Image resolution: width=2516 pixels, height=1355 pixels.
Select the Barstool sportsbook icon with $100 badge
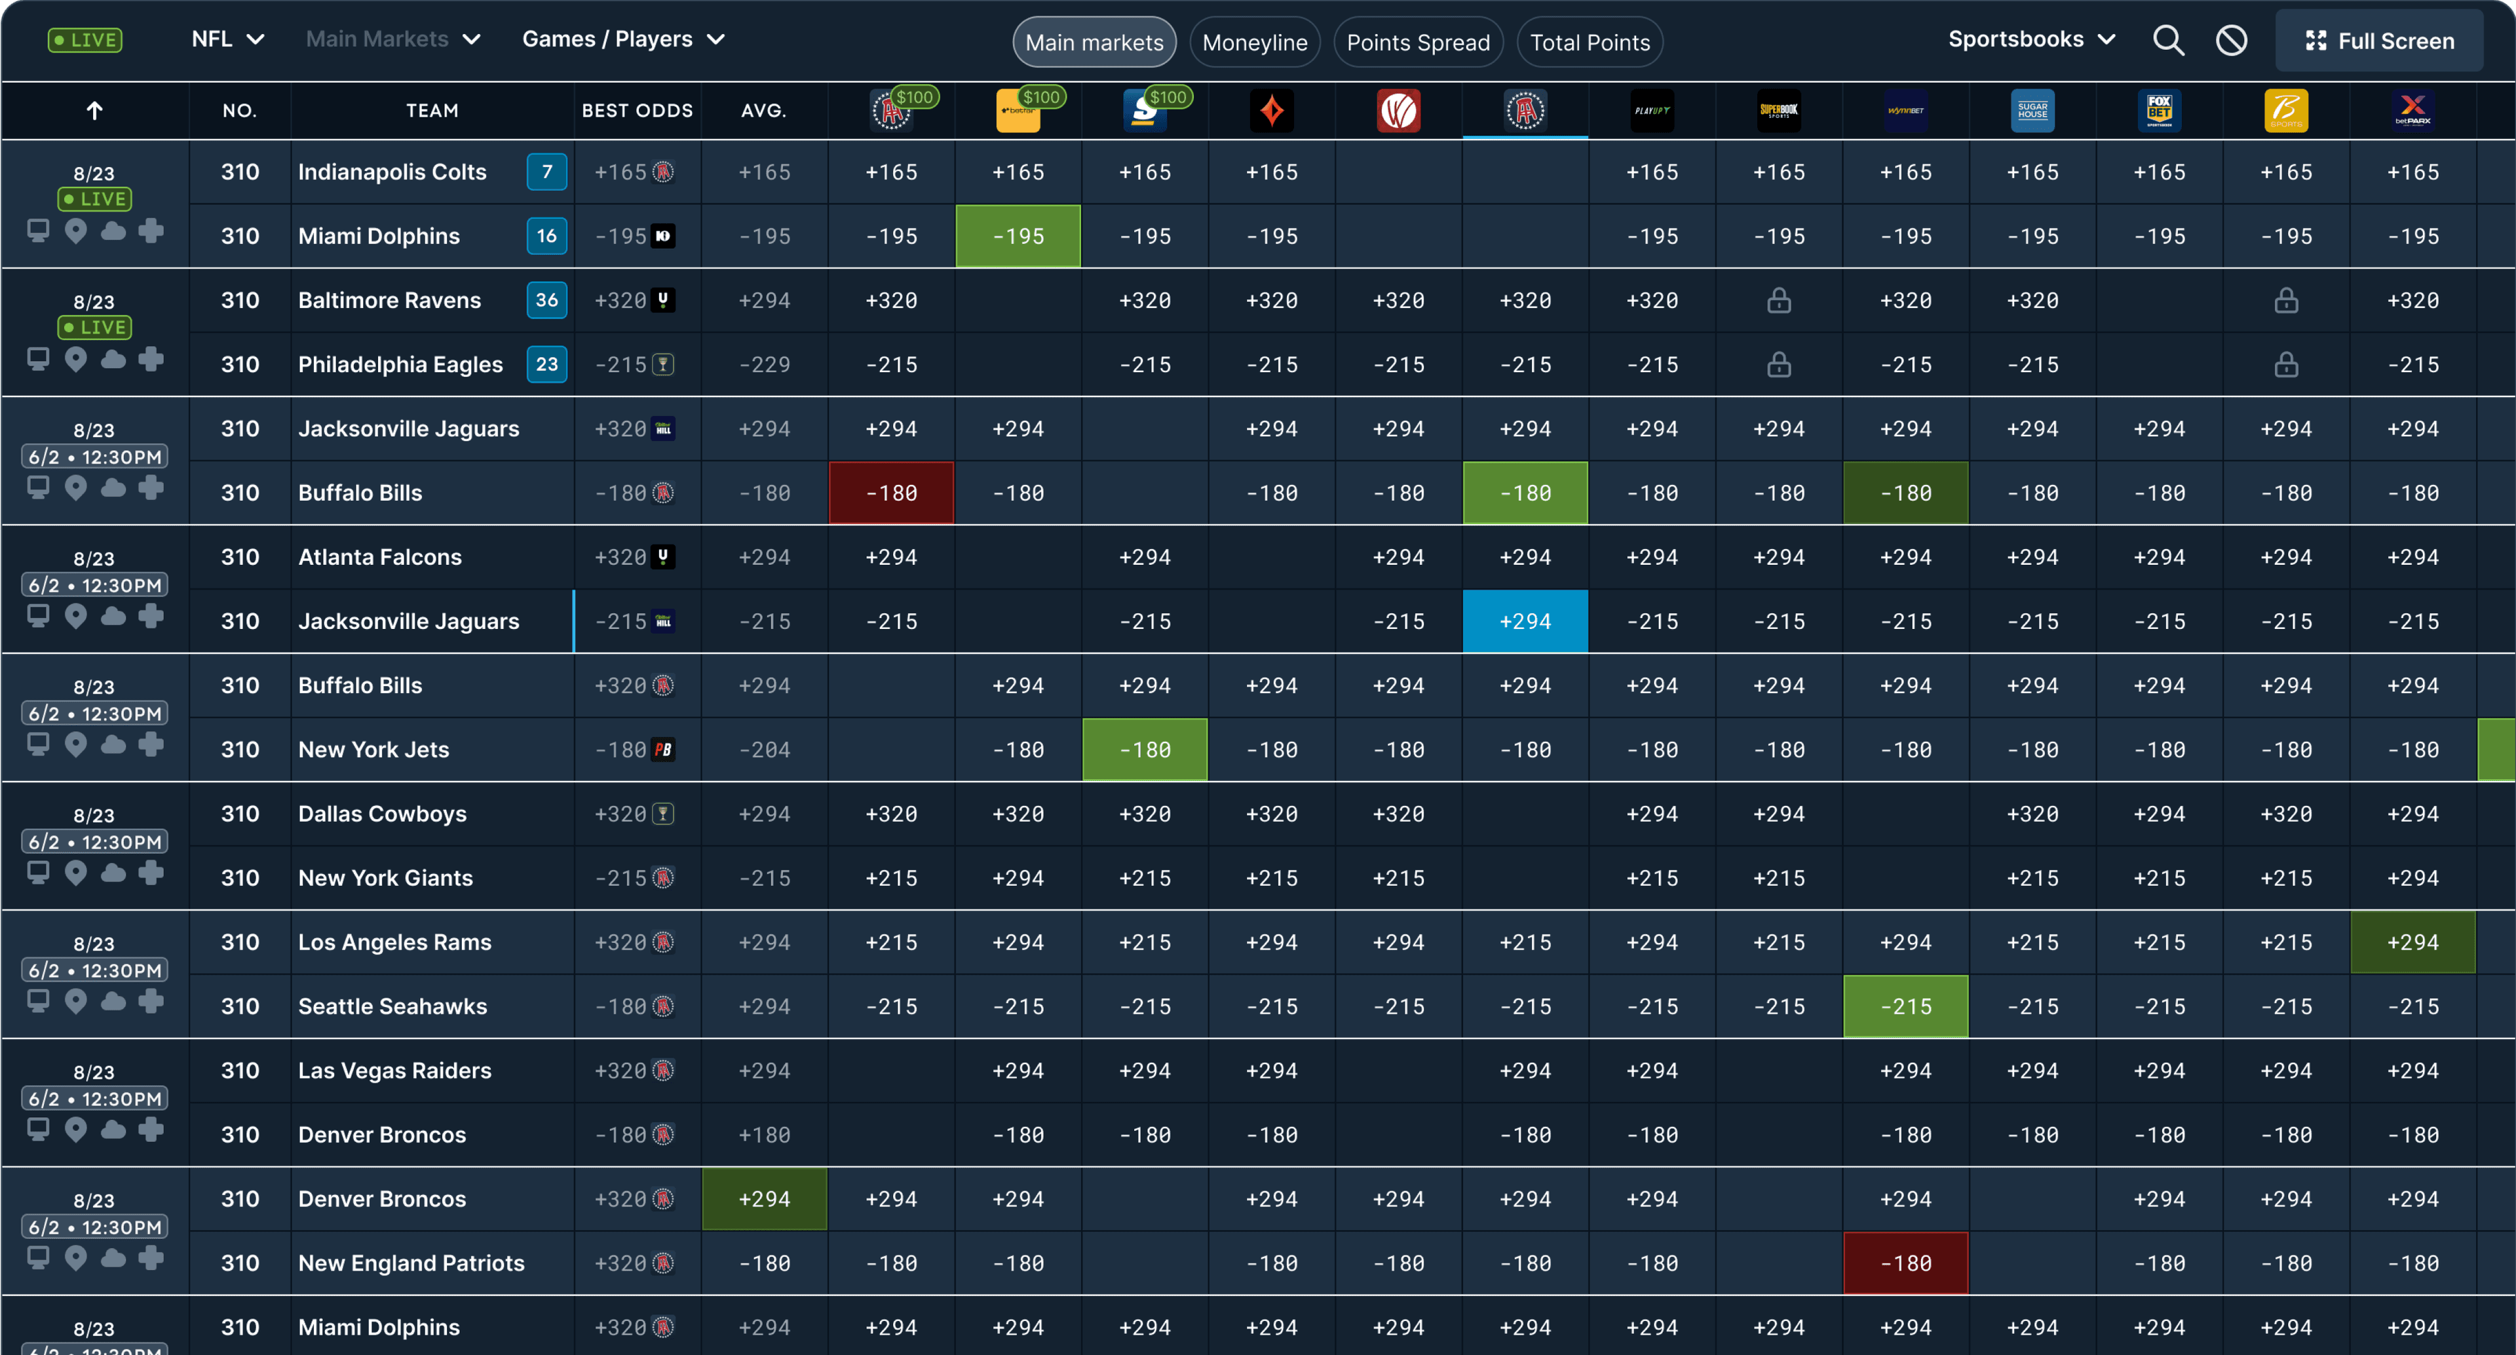click(x=892, y=110)
